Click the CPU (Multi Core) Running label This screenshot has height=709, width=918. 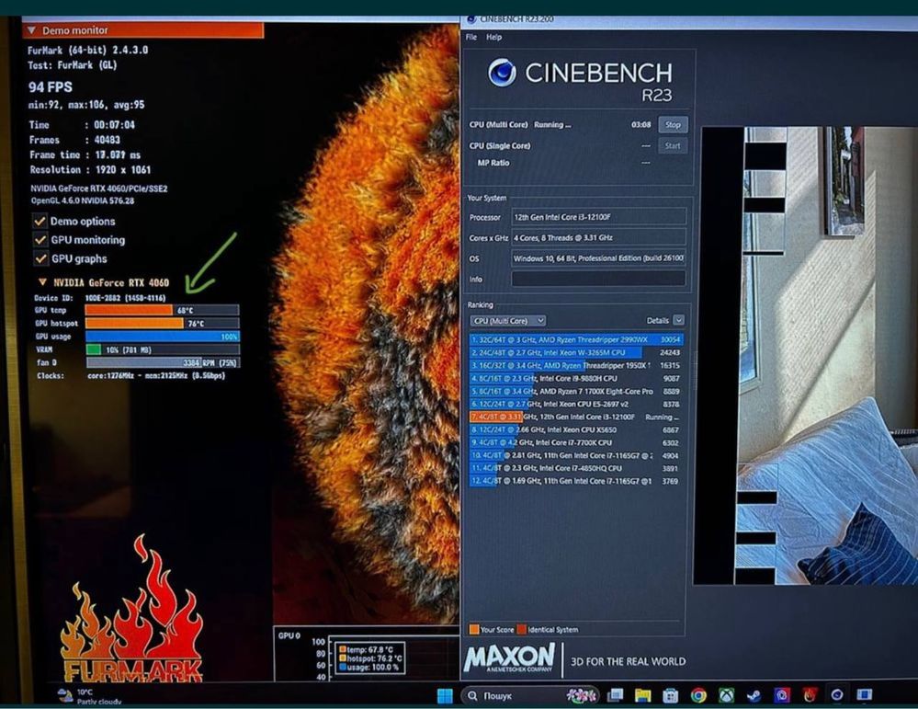520,125
